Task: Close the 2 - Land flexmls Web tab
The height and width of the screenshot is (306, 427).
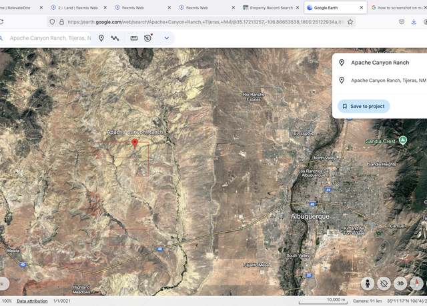Action: 105,8
